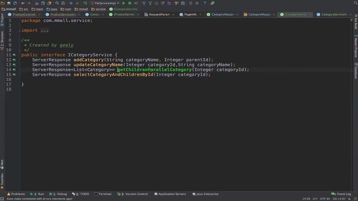Click the Cut scissors icon

point(37,3)
